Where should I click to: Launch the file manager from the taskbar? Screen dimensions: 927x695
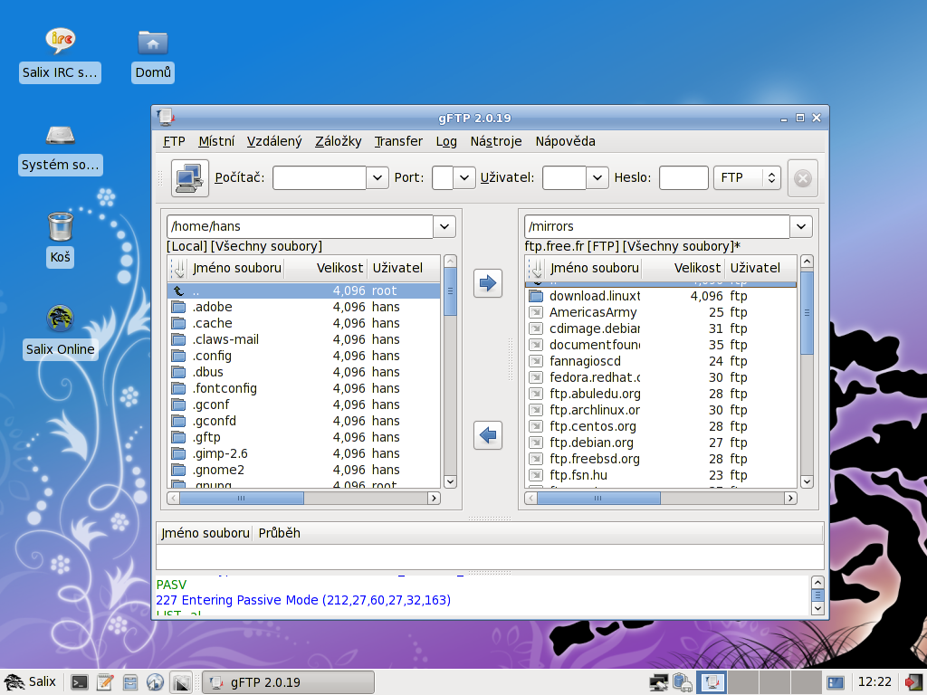(130, 682)
